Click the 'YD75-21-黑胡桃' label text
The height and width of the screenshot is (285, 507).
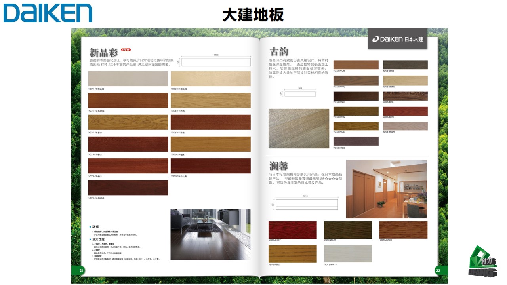[96, 198]
